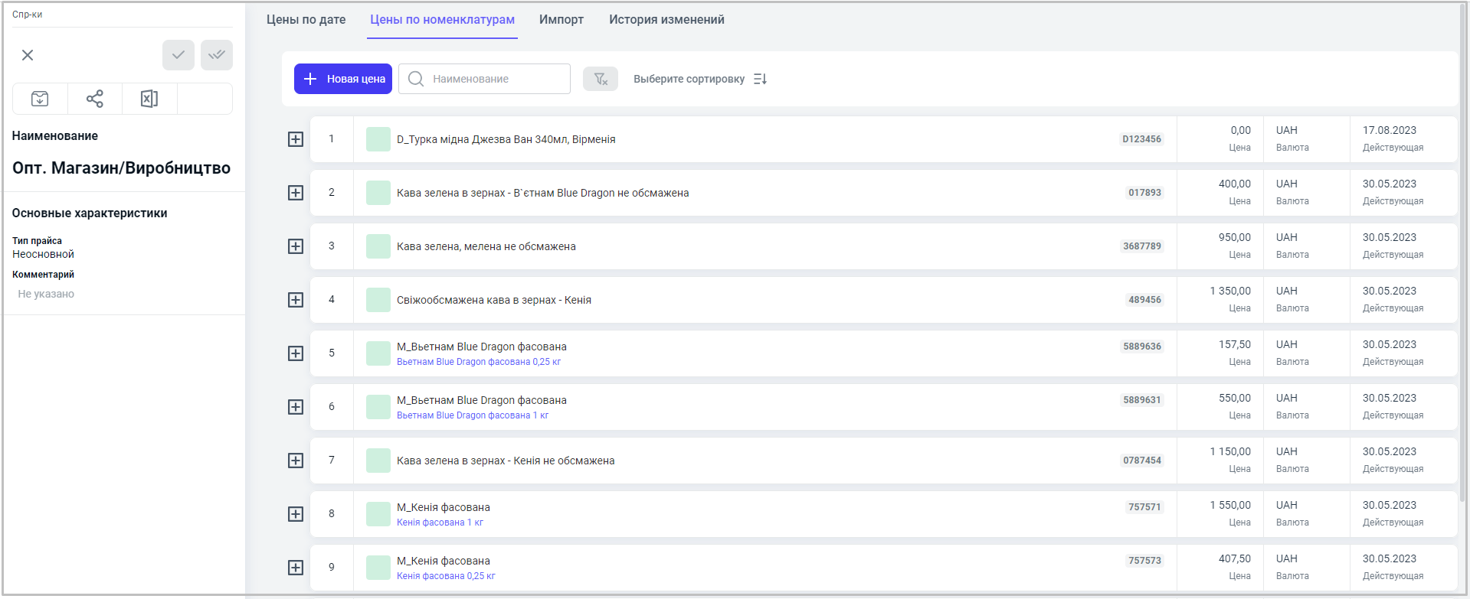Open the Выберите сортировку dropdown
Image resolution: width=1470 pixels, height=599 pixels.
(x=689, y=79)
